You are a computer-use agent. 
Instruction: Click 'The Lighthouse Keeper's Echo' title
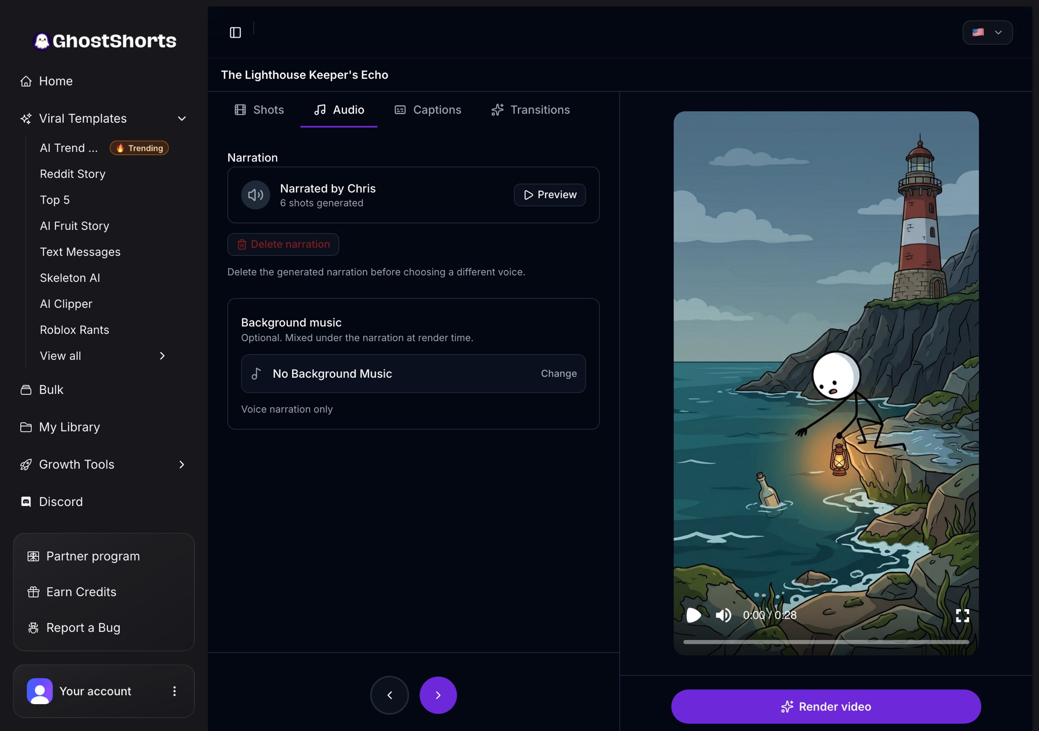(304, 75)
